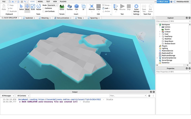Click Copy in Clipboard group

point(10,5)
